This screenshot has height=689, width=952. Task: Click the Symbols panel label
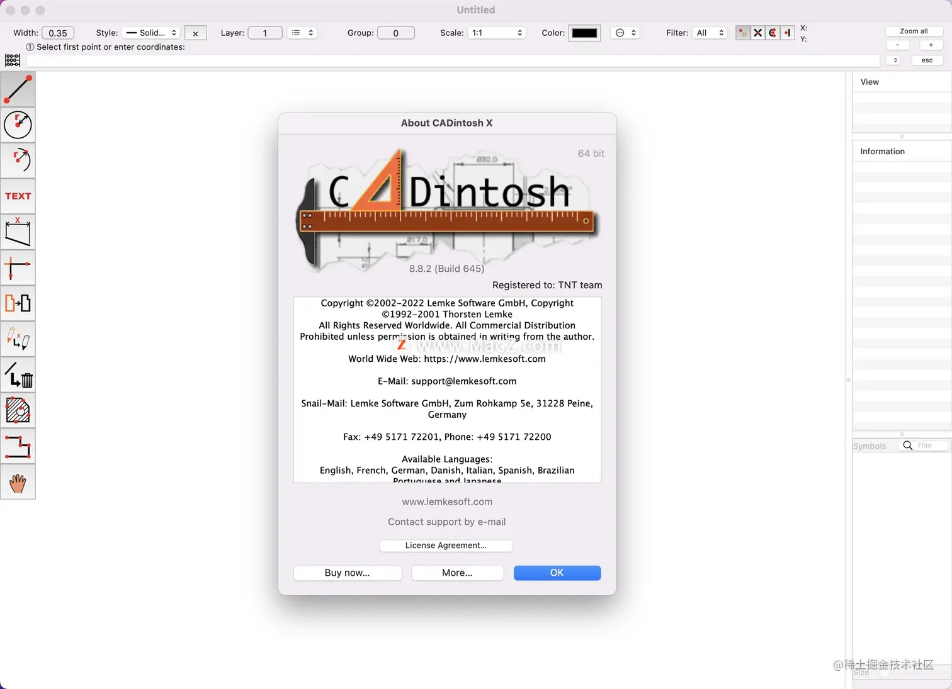point(870,446)
